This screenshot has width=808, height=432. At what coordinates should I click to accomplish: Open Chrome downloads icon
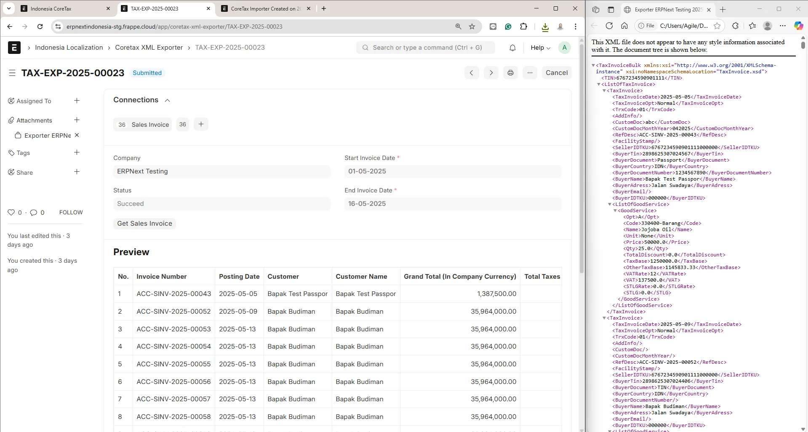[545, 27]
